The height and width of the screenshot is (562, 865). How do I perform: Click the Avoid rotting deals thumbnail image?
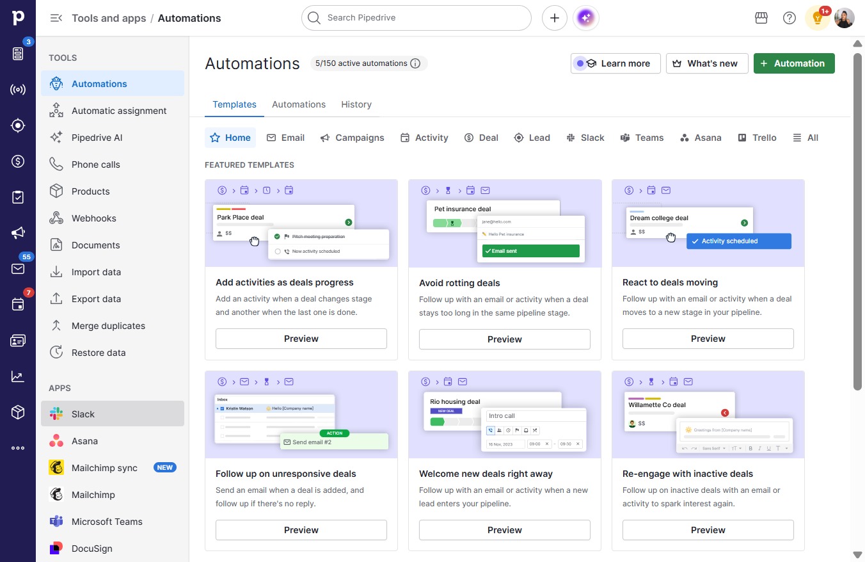pyautogui.click(x=505, y=223)
